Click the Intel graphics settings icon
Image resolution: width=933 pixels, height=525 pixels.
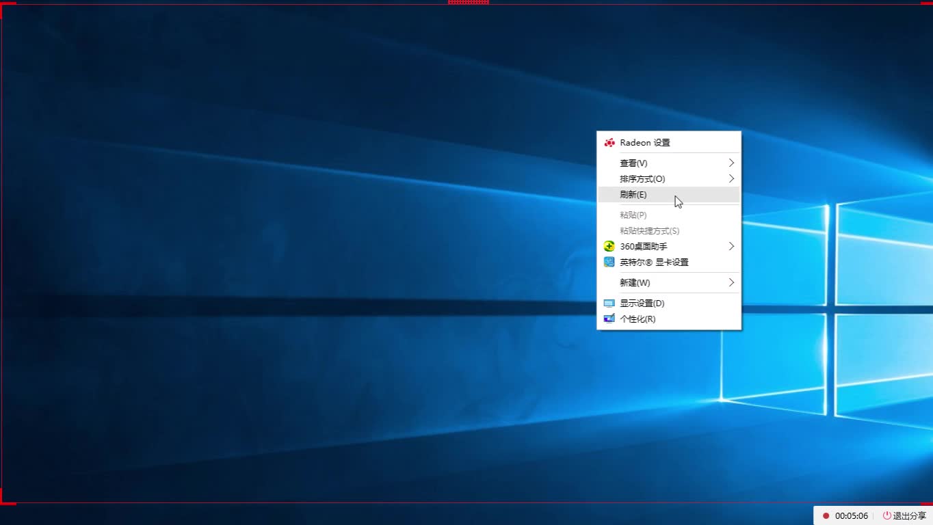(609, 262)
